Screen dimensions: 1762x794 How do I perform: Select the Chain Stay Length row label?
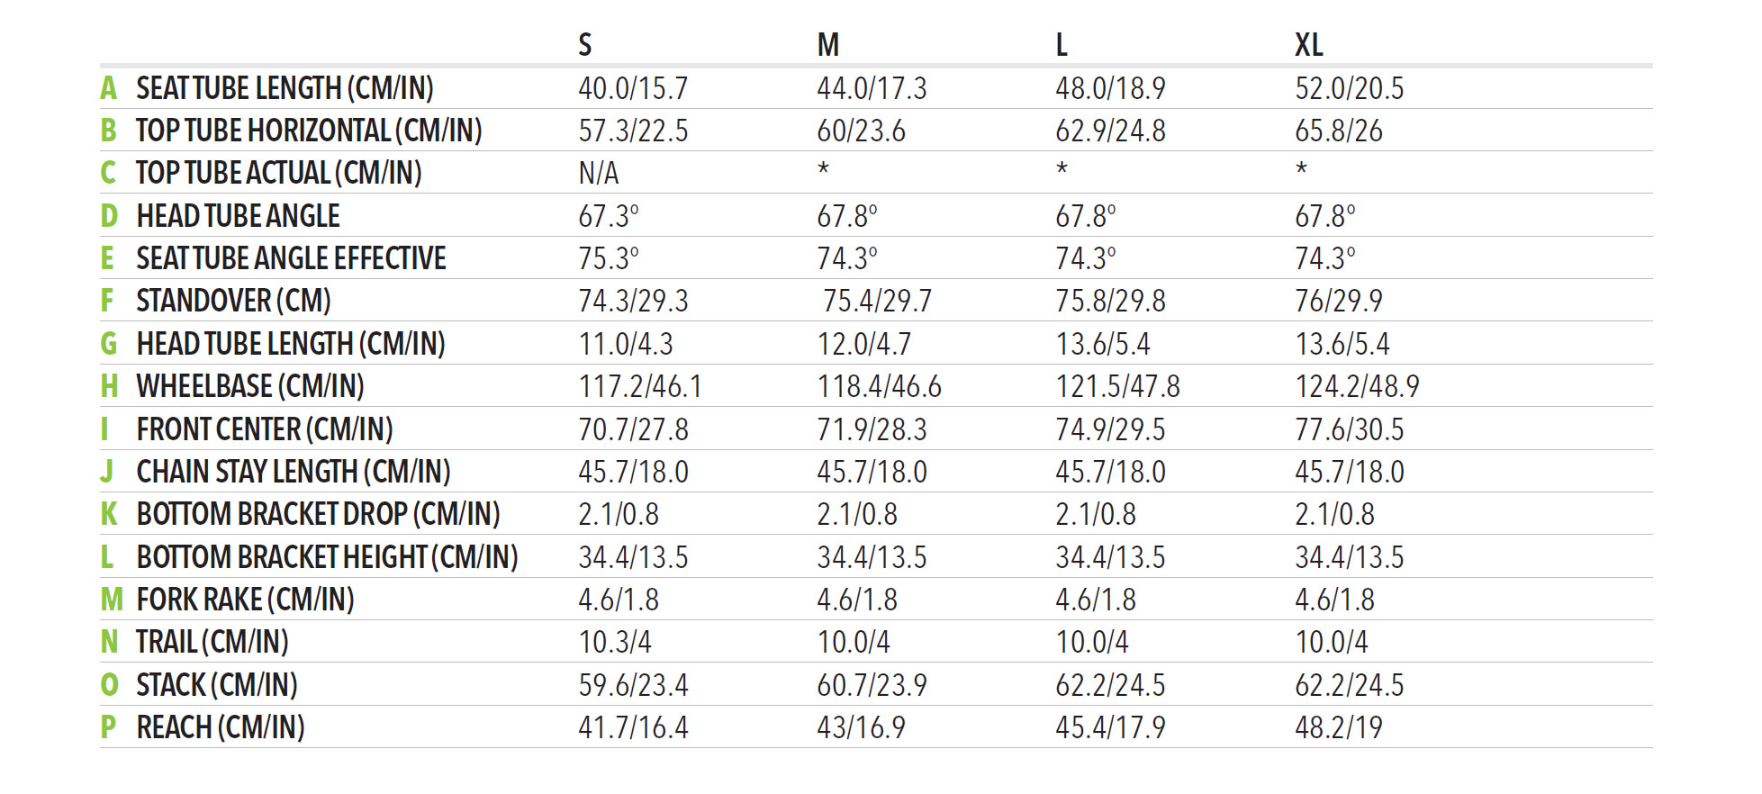(x=293, y=472)
